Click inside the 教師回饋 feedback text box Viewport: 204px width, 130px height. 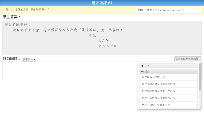(x=69, y=71)
